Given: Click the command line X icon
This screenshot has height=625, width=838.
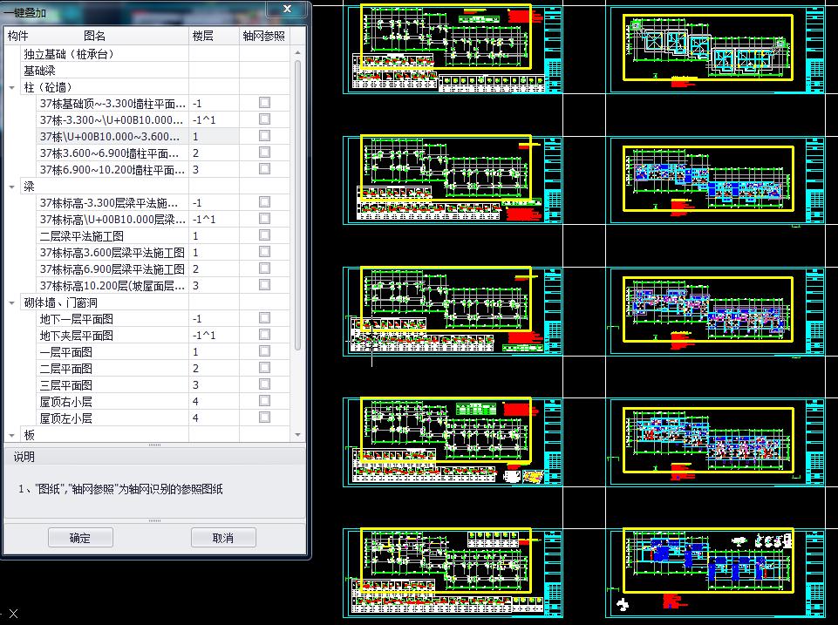Looking at the screenshot, I should click(13, 614).
